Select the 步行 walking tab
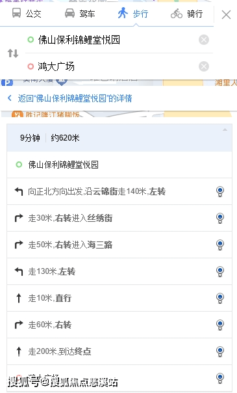The width and height of the screenshot is (237, 393). tap(133, 13)
